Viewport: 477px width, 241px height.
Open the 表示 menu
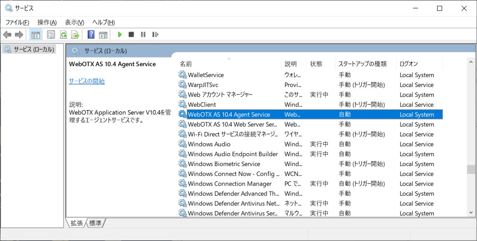pyautogui.click(x=73, y=22)
